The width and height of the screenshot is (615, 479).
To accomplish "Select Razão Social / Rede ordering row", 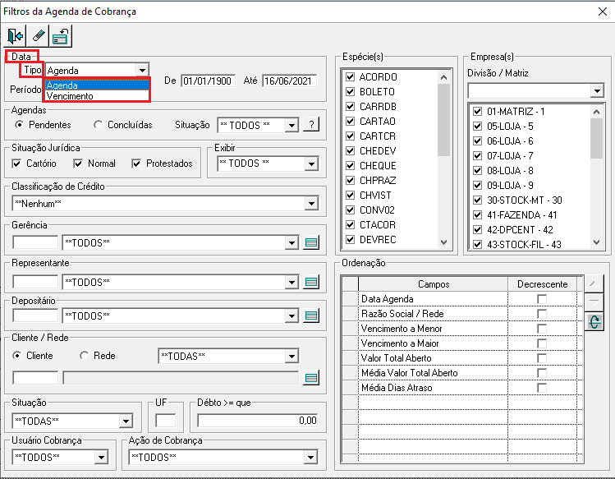I will tap(433, 314).
